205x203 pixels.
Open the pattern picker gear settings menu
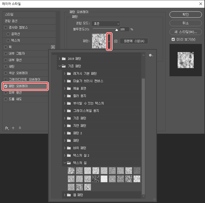(x=151, y=55)
